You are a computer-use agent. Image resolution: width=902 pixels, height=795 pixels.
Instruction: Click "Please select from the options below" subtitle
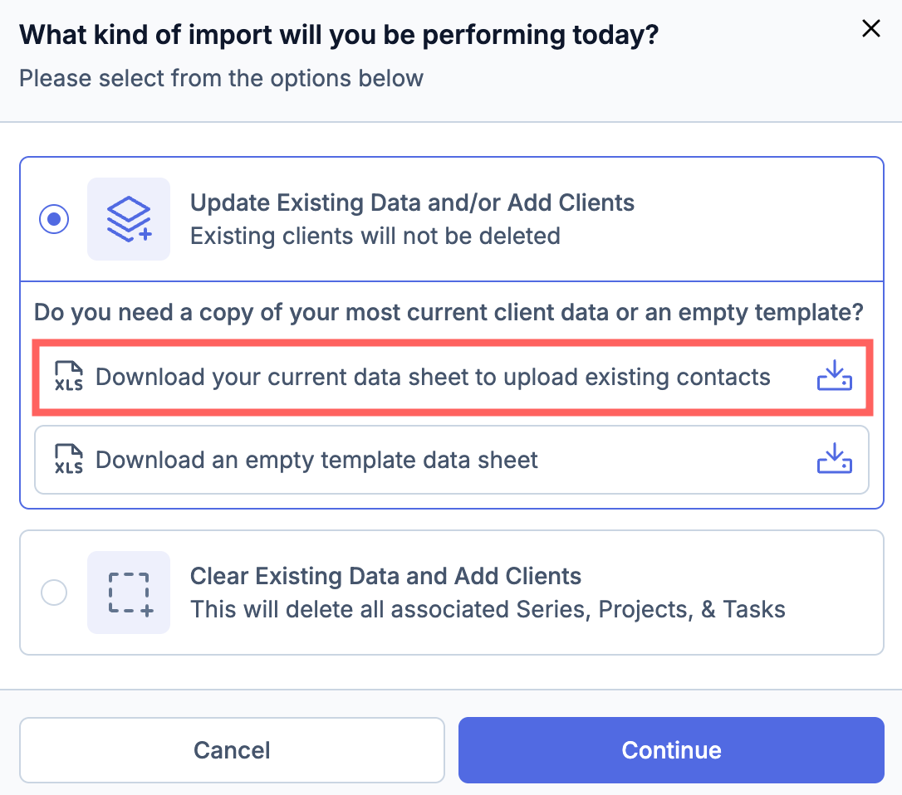point(221,78)
